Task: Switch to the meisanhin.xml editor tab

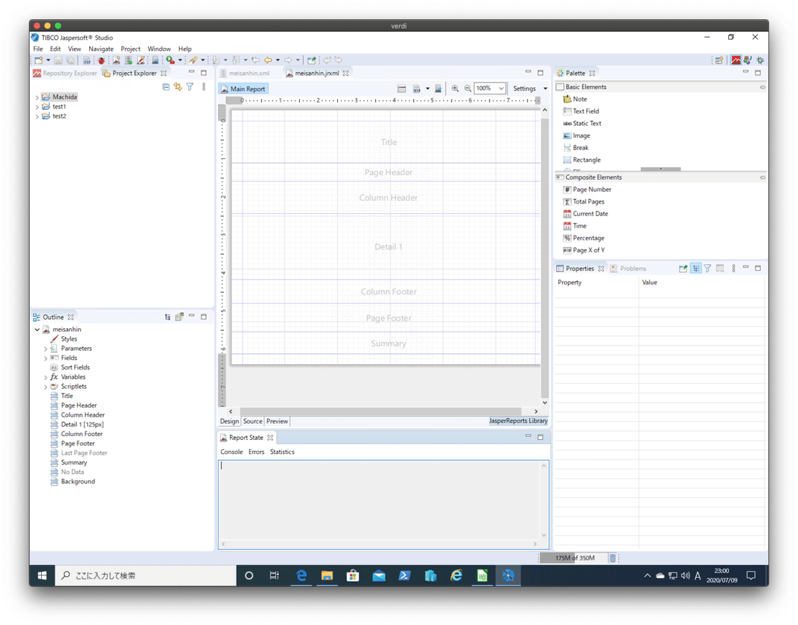Action: click(x=249, y=73)
